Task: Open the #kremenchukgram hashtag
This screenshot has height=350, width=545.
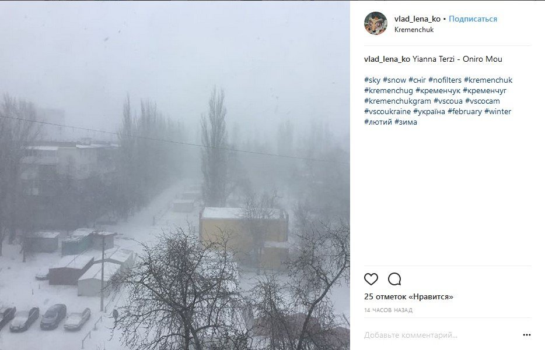Action: (397, 101)
